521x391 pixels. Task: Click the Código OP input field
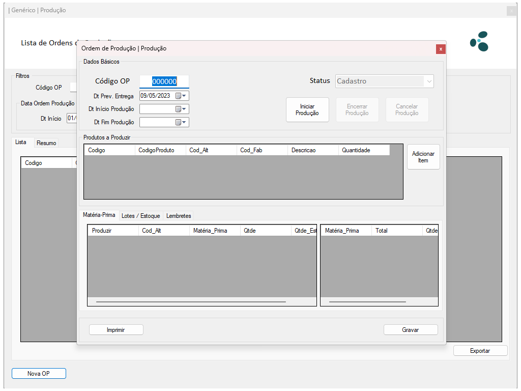tap(164, 81)
